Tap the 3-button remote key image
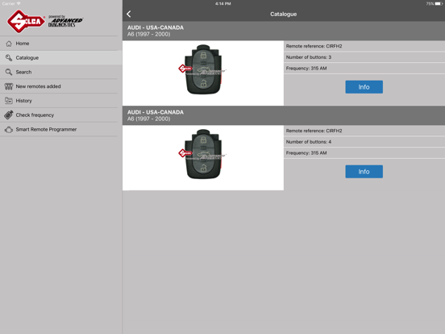The image size is (445, 334). click(203, 69)
